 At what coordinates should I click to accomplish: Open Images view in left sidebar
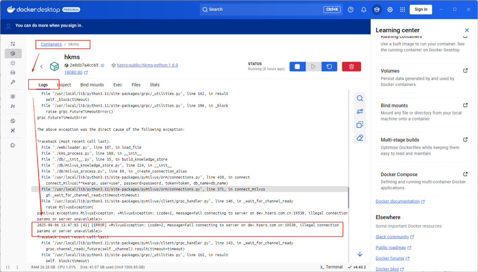point(13,63)
